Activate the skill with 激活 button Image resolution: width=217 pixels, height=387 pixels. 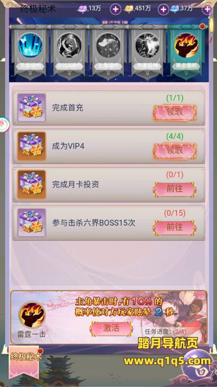coord(111,329)
